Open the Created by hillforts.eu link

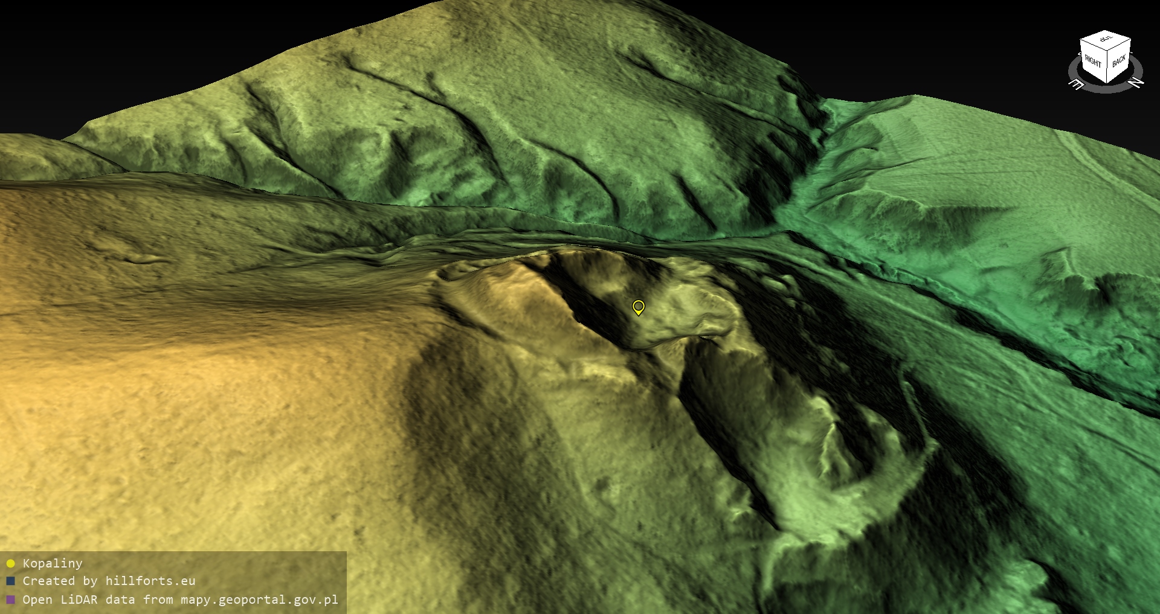pos(109,581)
